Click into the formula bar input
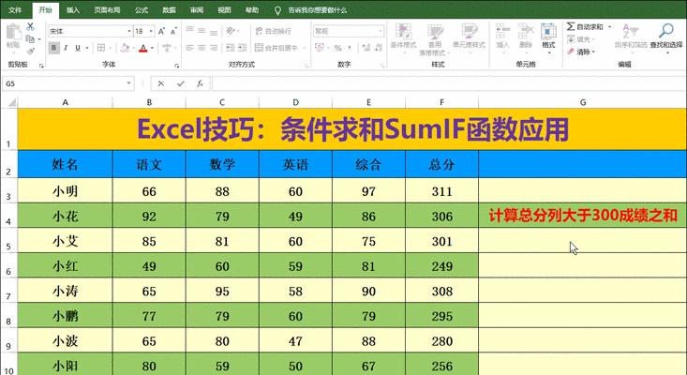The height and width of the screenshot is (375, 687). 449,83
